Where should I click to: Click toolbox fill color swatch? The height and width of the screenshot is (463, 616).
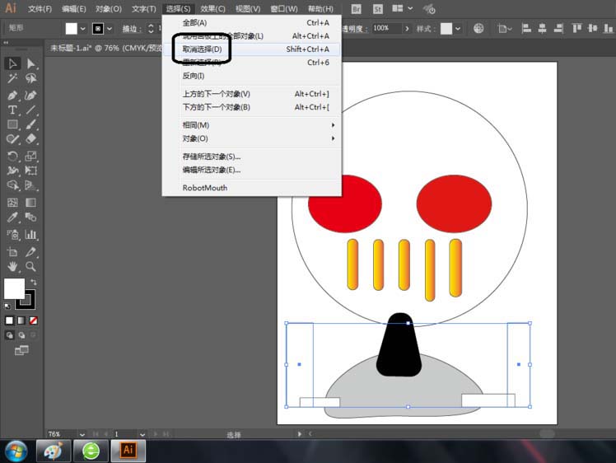[x=14, y=288]
